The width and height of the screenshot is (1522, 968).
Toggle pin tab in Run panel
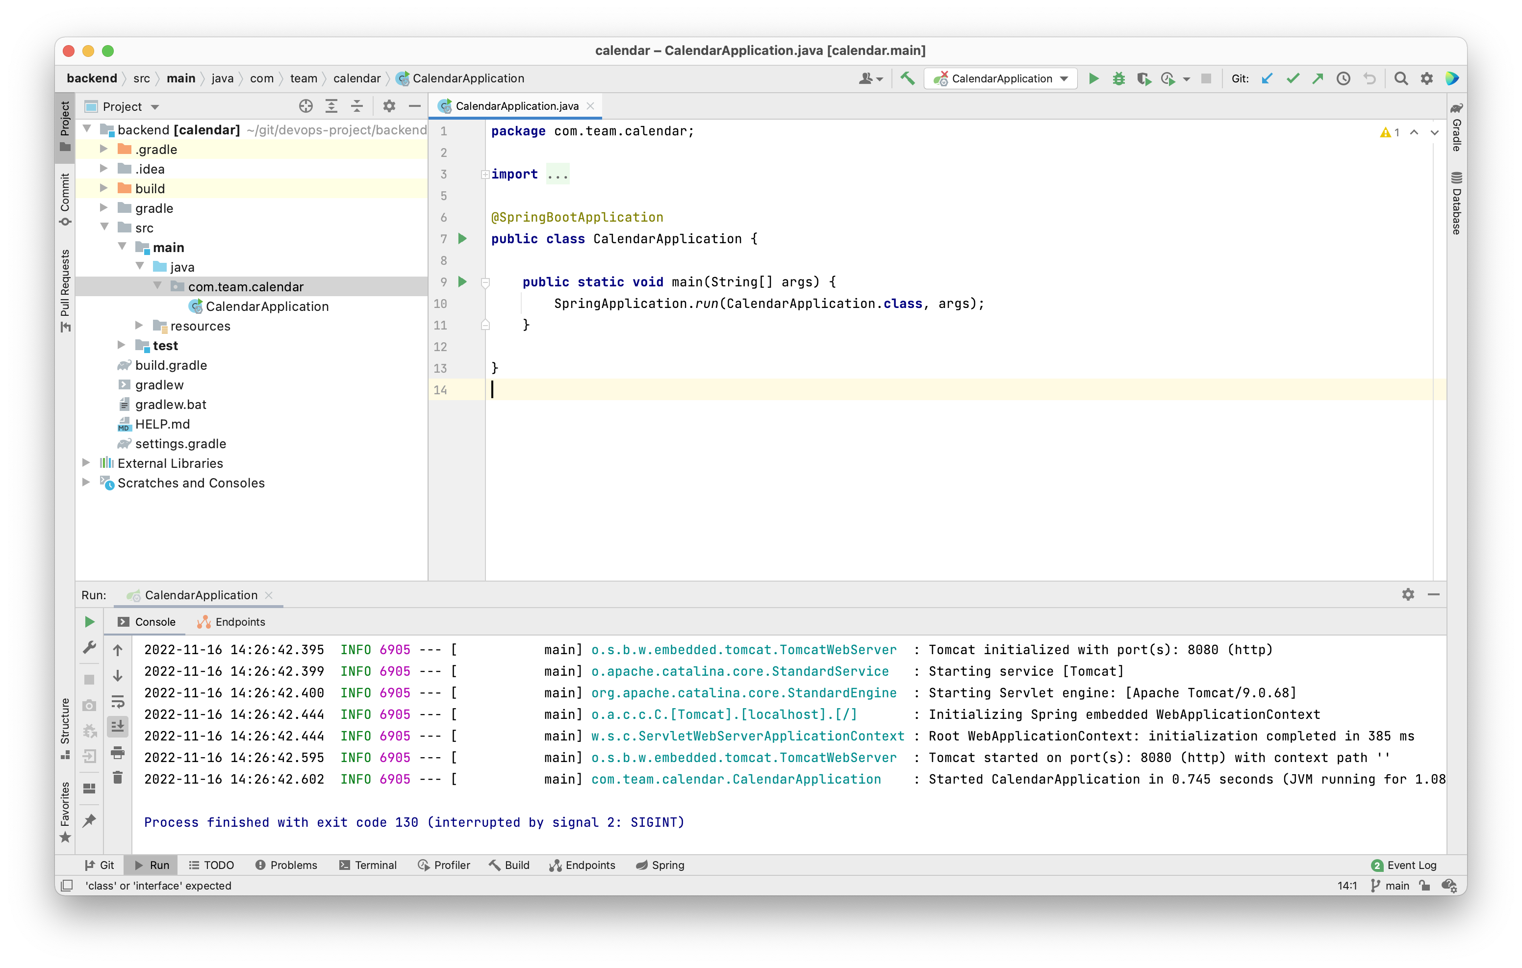90,821
